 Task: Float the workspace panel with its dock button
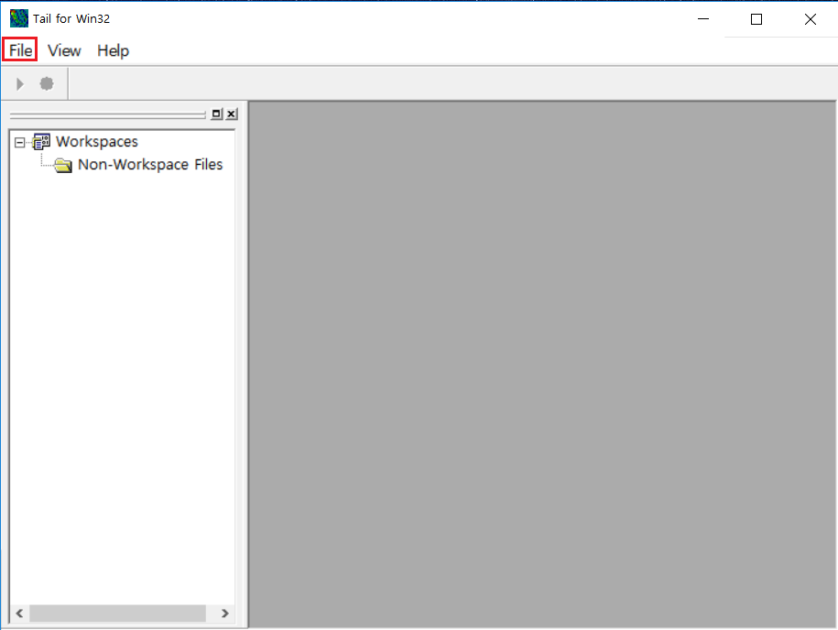click(216, 114)
